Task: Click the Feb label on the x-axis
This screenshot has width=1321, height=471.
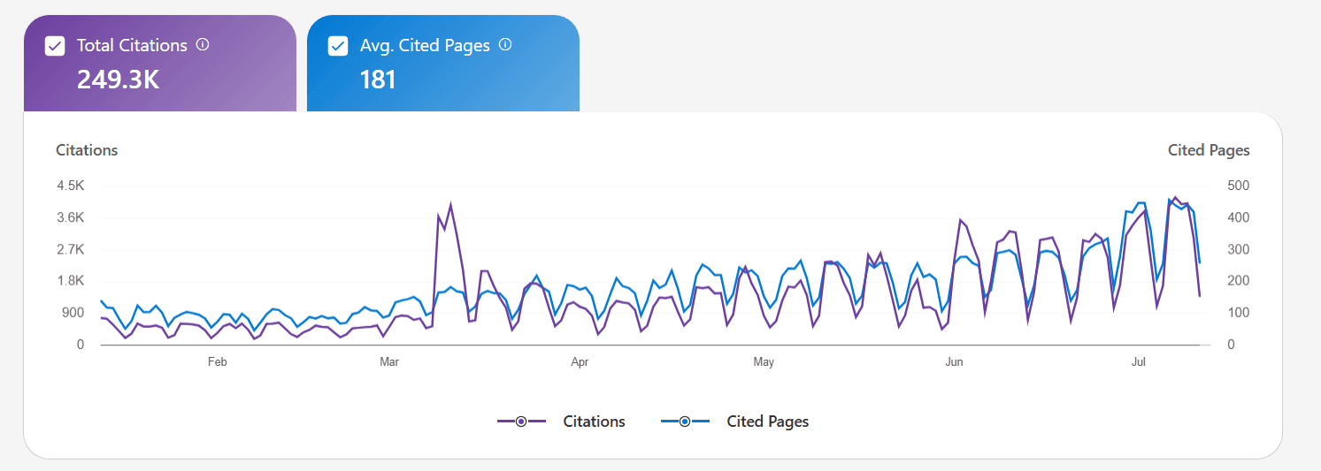Action: point(217,362)
